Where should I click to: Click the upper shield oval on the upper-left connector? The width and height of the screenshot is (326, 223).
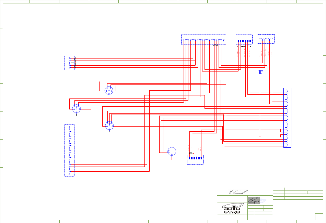pyautogui.click(x=75, y=59)
